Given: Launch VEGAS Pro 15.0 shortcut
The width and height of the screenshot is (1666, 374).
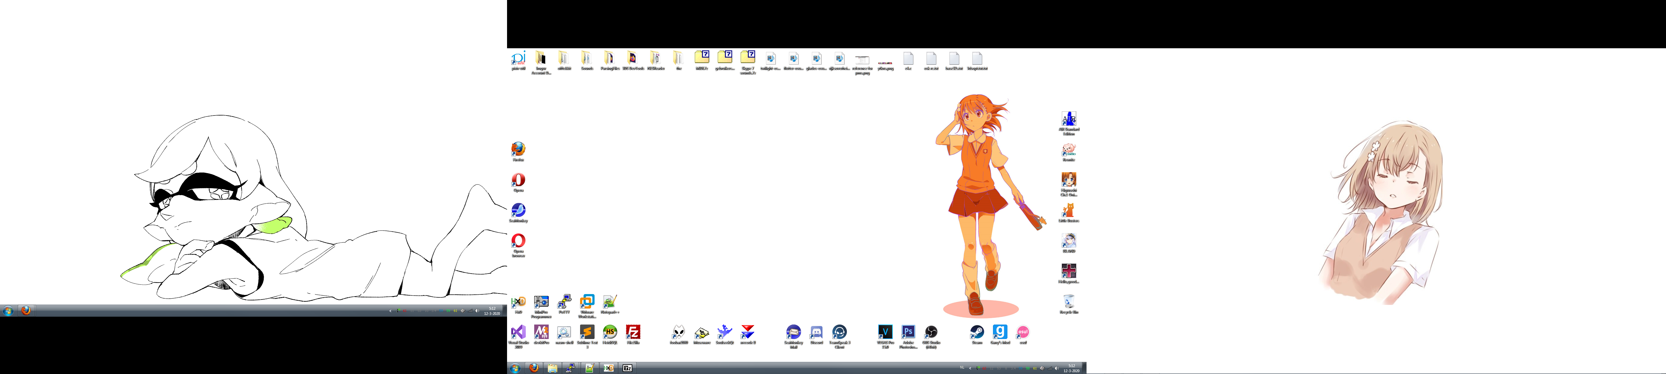Looking at the screenshot, I should (x=886, y=337).
